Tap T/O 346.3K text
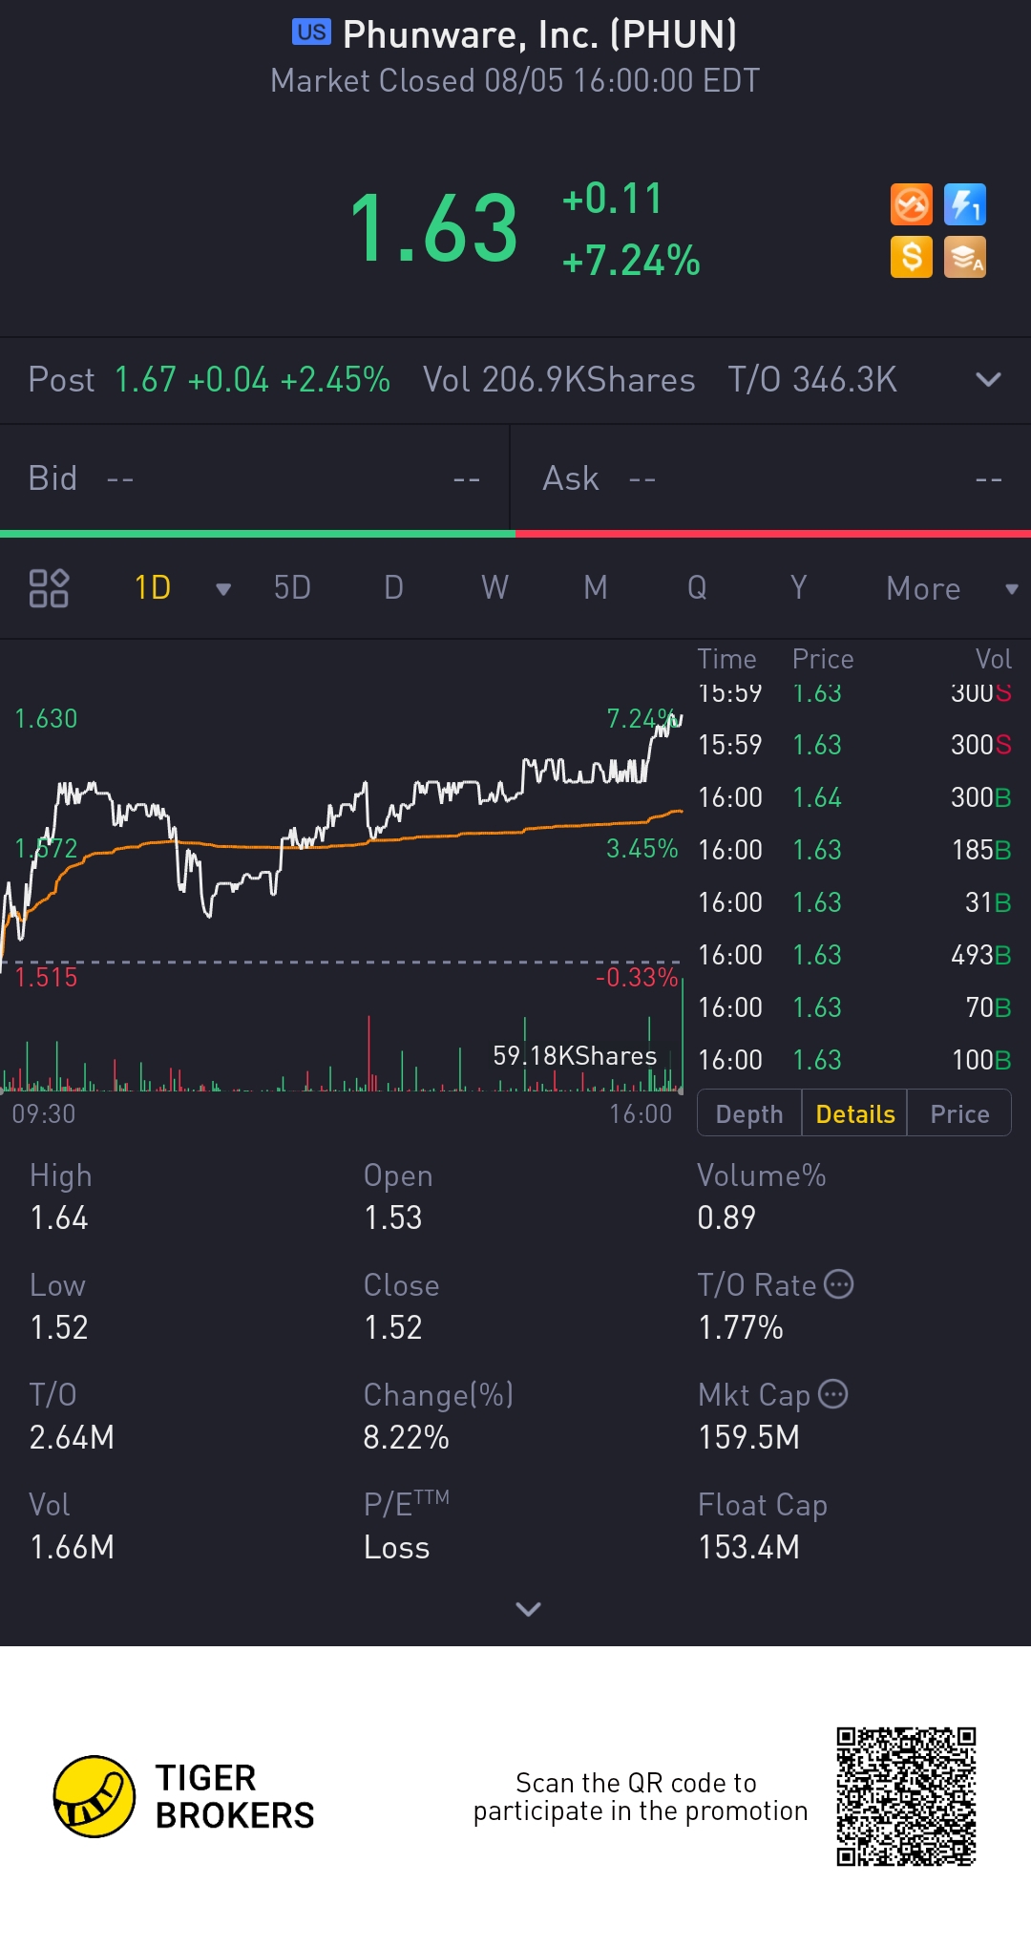The height and width of the screenshot is (1948, 1031). point(812,380)
